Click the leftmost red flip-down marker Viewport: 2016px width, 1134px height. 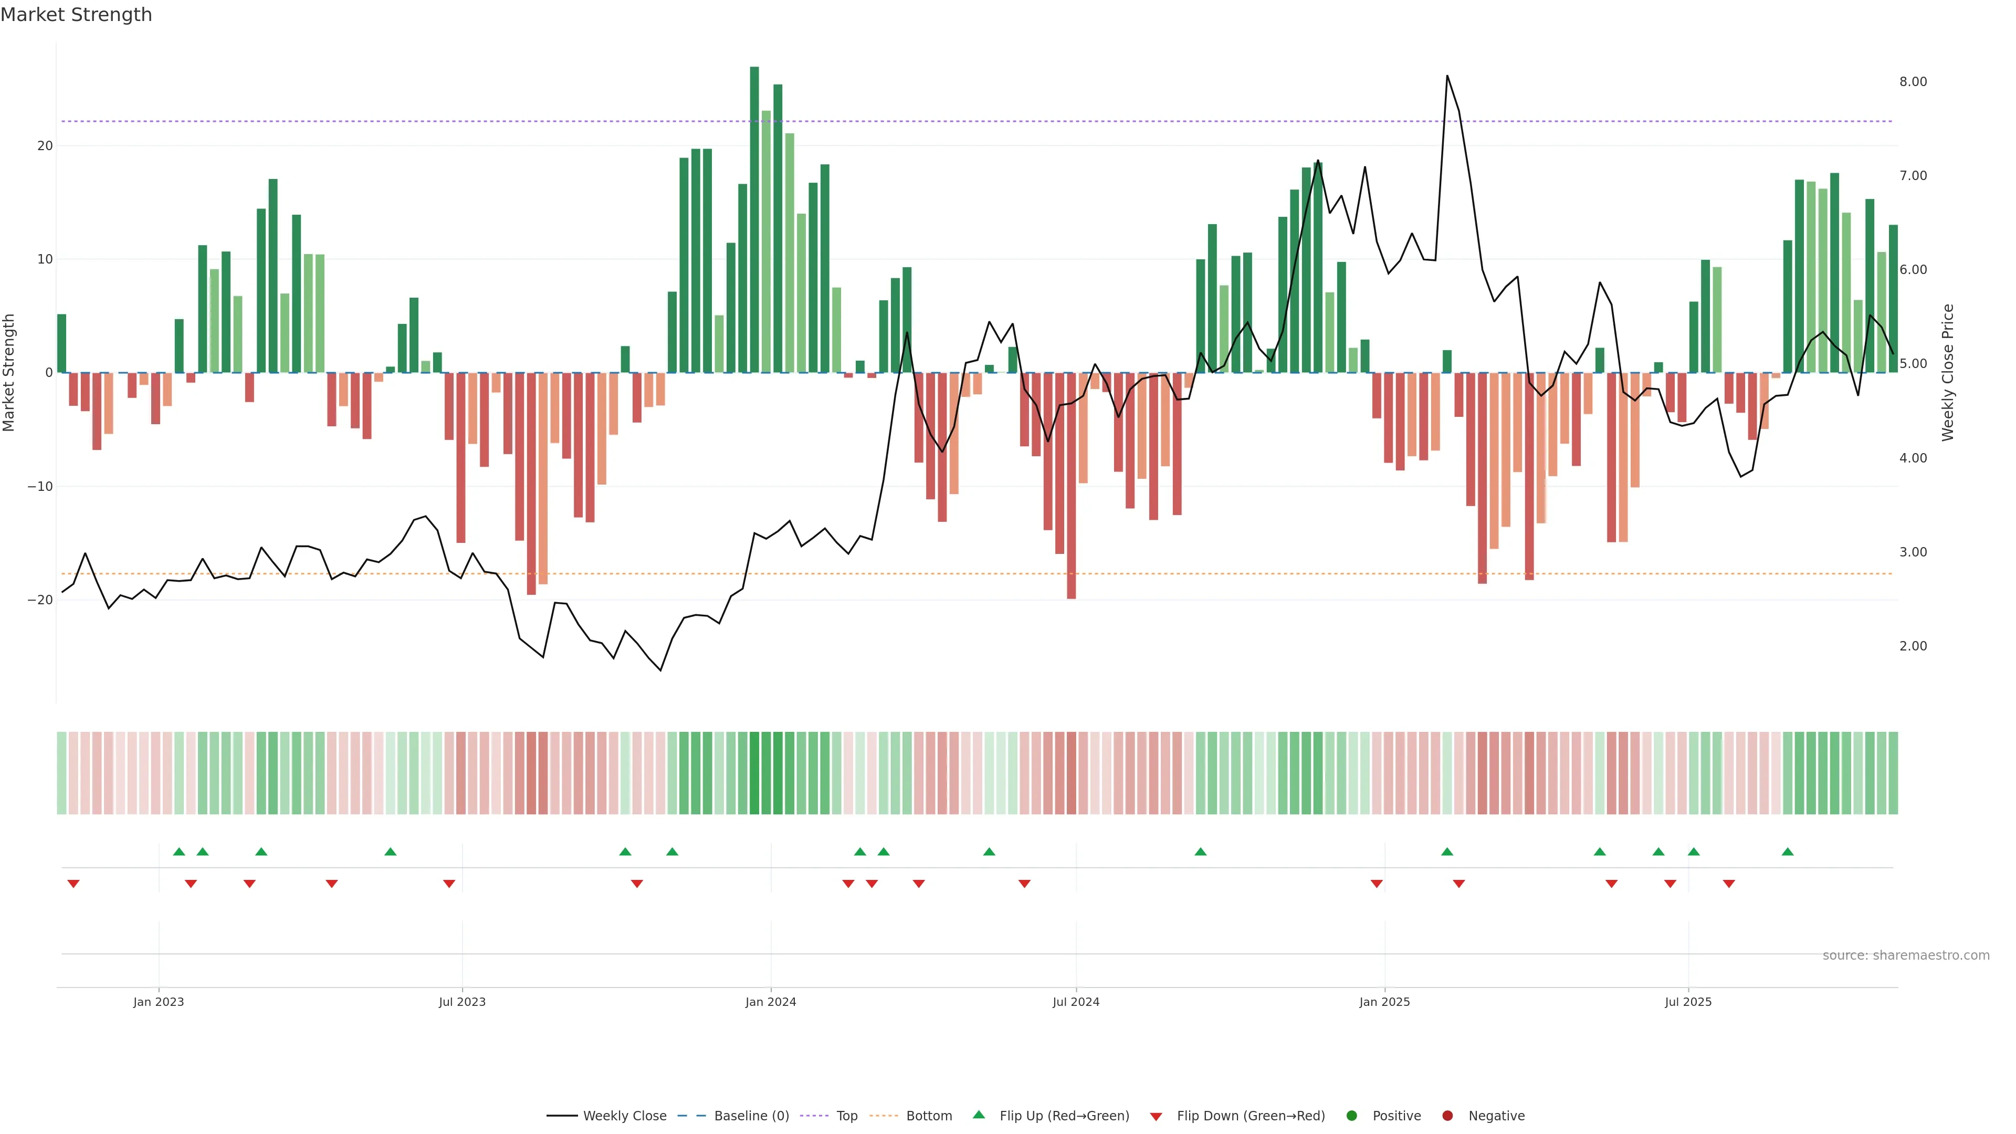pyautogui.click(x=73, y=884)
